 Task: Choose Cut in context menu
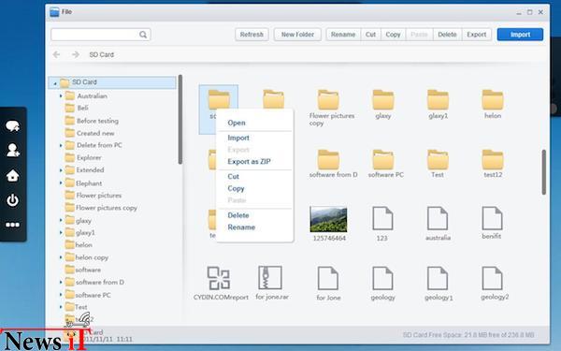tap(233, 177)
